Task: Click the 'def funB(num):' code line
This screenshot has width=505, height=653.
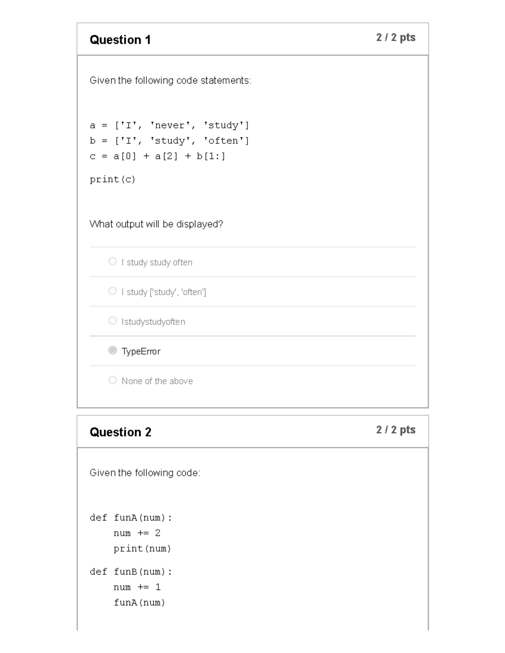Action: pos(131,572)
